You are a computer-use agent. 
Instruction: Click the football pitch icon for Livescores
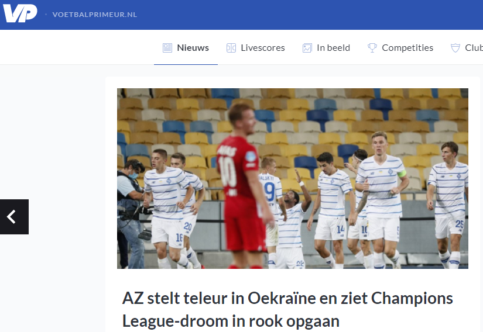pyautogui.click(x=231, y=48)
